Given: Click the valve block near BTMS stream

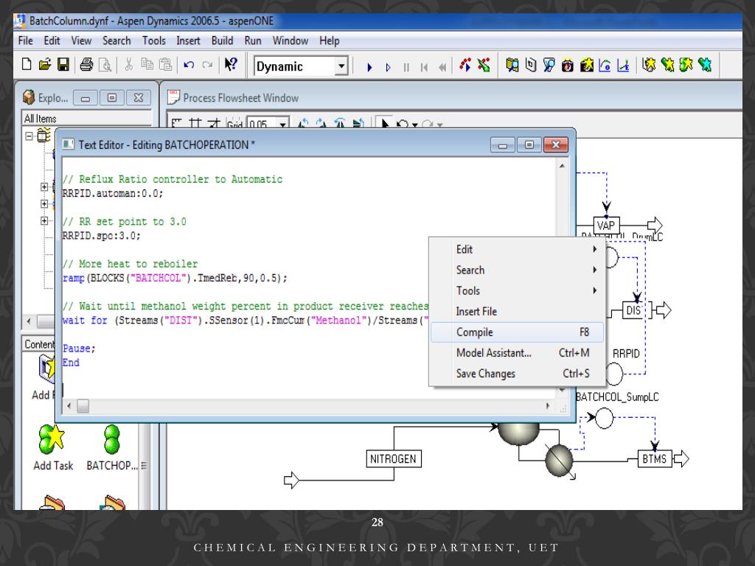Looking at the screenshot, I should click(x=560, y=461).
